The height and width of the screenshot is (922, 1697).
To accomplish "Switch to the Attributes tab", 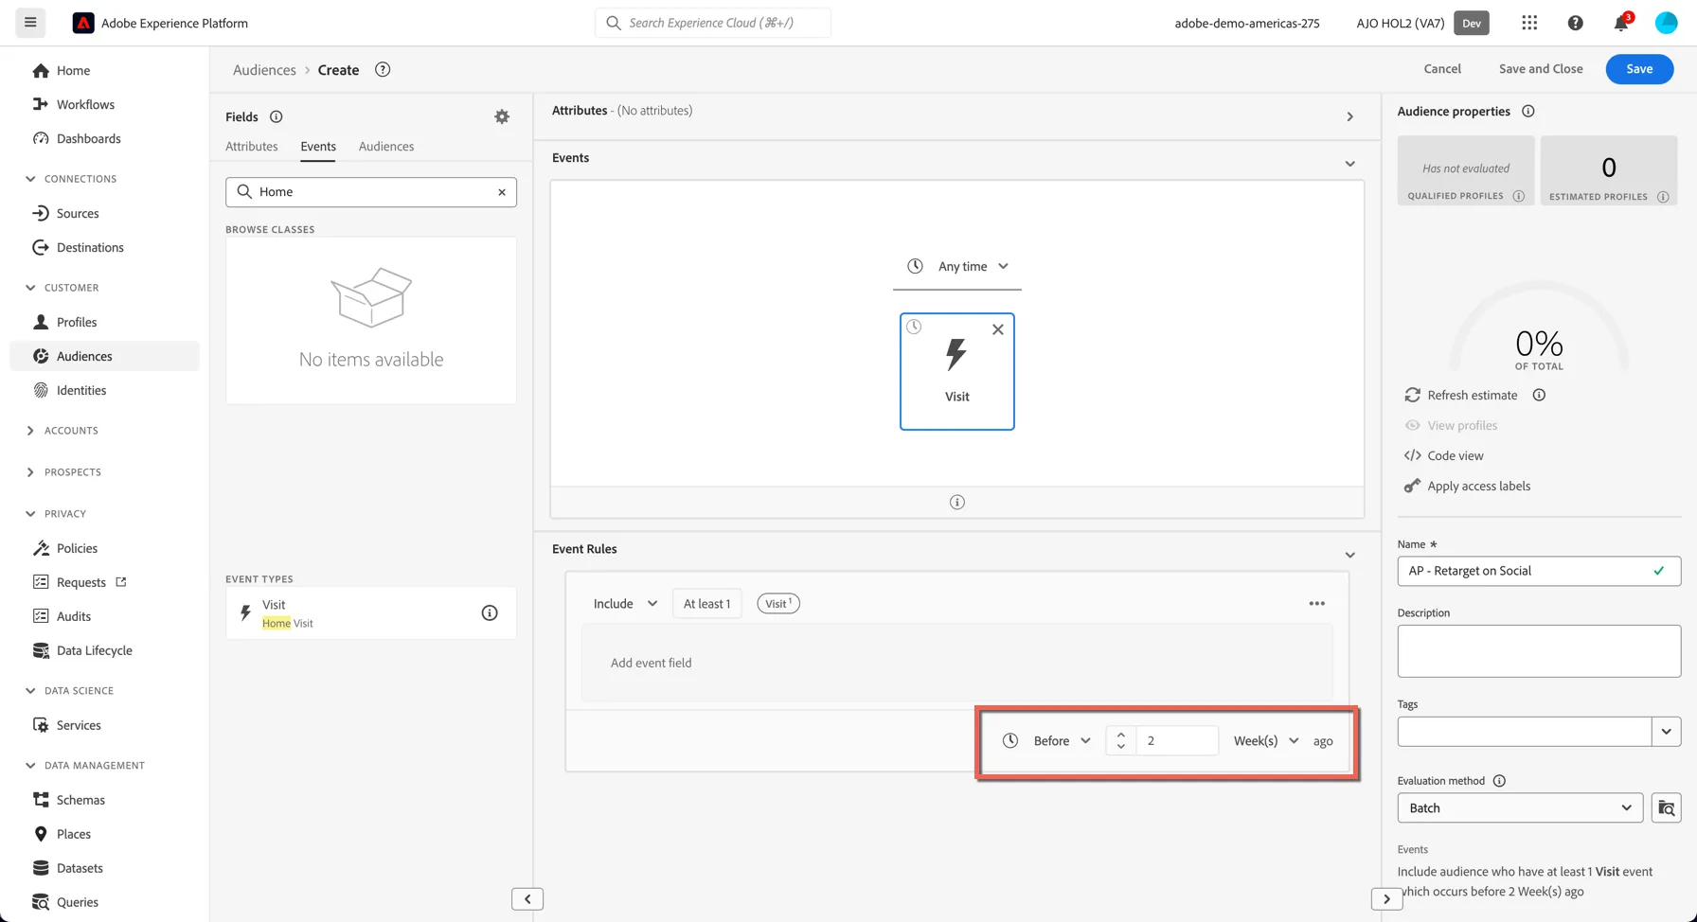I will [252, 147].
